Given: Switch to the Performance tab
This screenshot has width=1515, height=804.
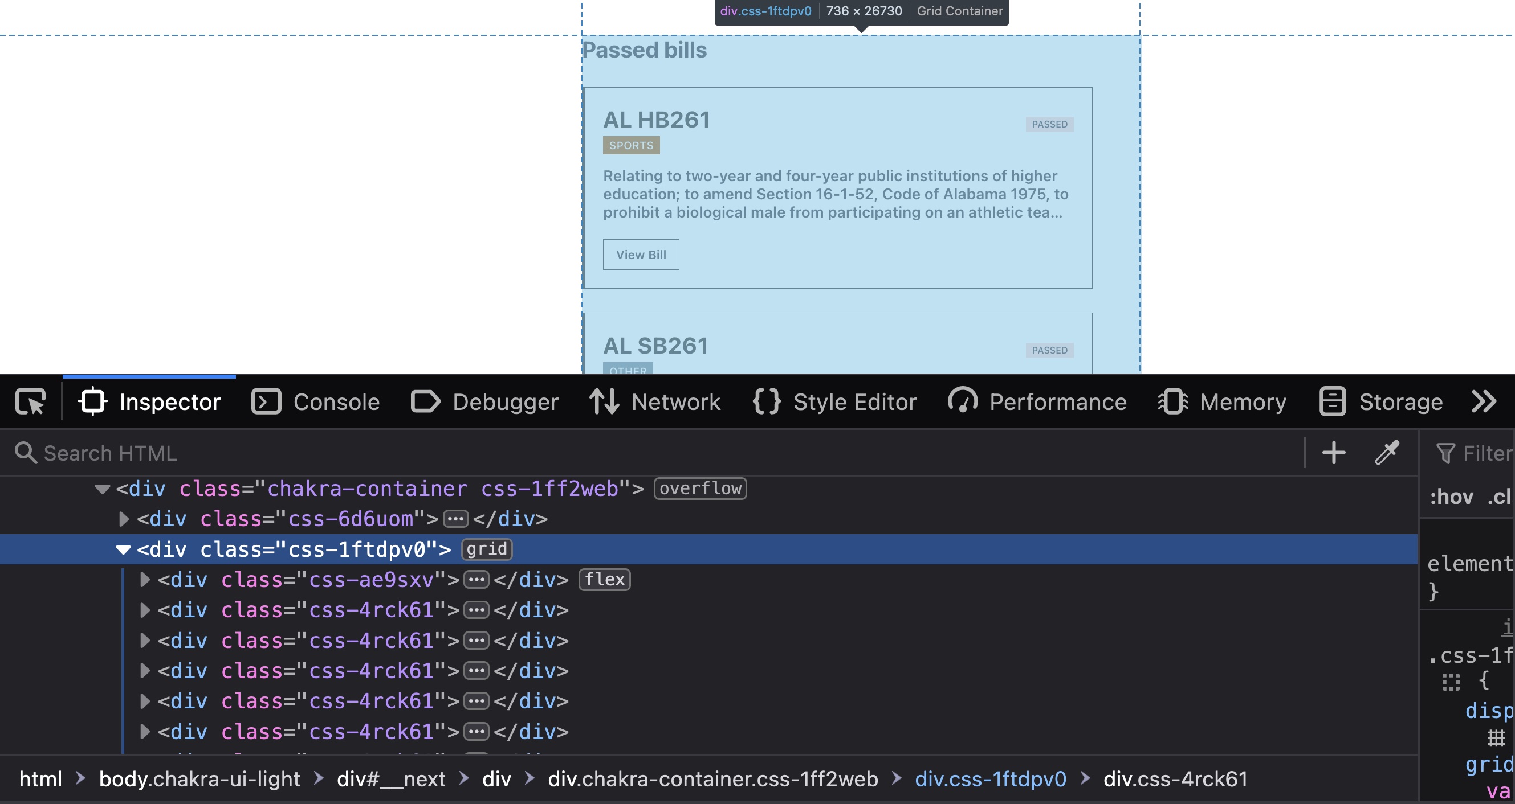Looking at the screenshot, I should [x=1037, y=402].
